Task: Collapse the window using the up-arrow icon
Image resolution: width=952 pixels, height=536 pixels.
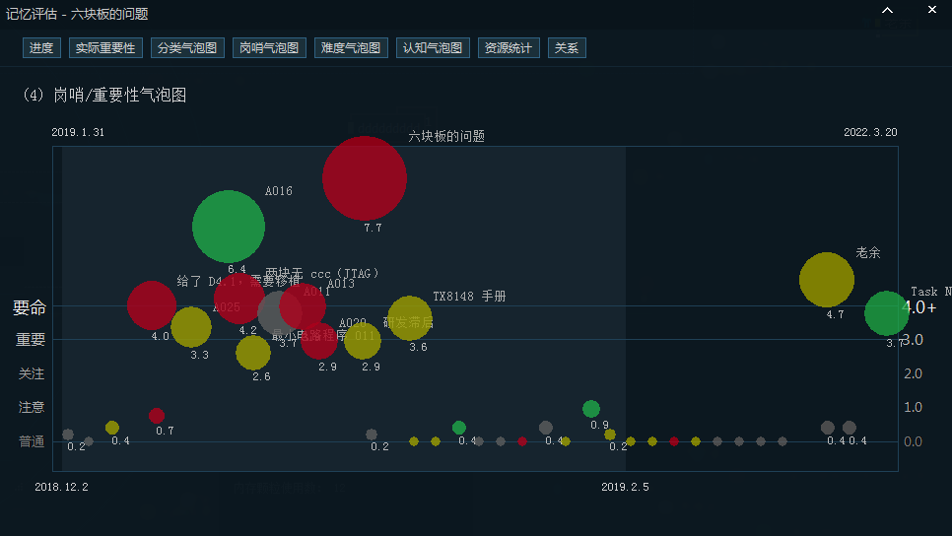Action: 887,11
